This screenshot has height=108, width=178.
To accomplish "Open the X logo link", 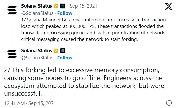I will tap(169, 6).
